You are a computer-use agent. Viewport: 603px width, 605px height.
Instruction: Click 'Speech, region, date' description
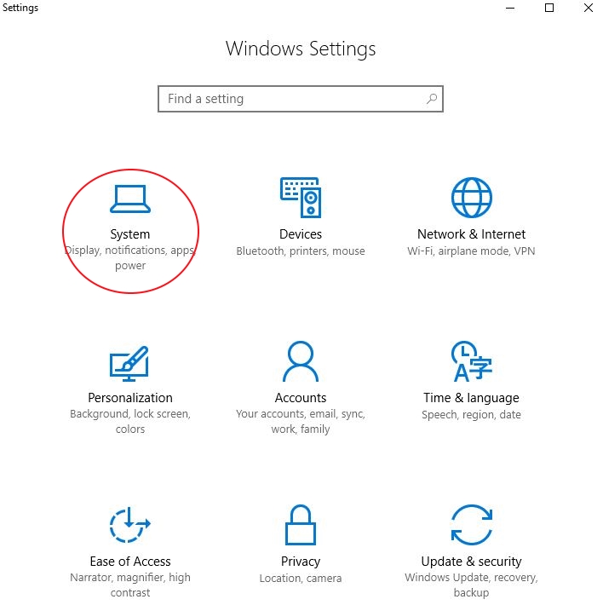pyautogui.click(x=472, y=415)
